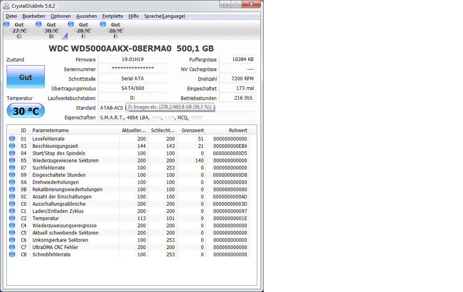Click status orb for Schreibfehlerrate row

(x=12, y=254)
